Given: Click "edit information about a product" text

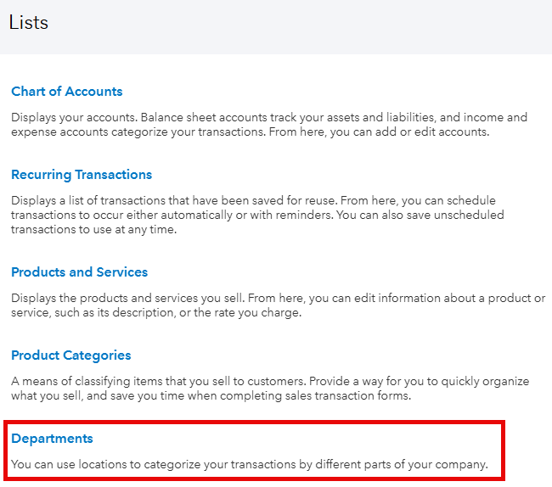Looking at the screenshot, I should click(435, 298).
